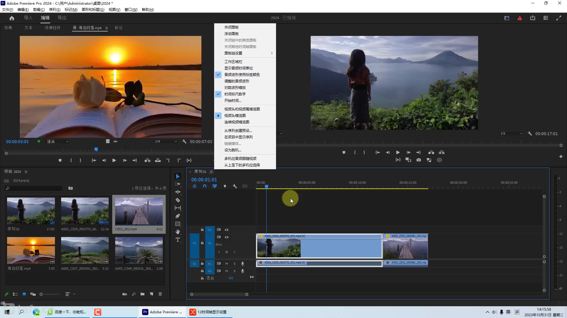This screenshot has height=318, width=567.
Task: Expand 面板组设置 submenu
Action: (245, 53)
